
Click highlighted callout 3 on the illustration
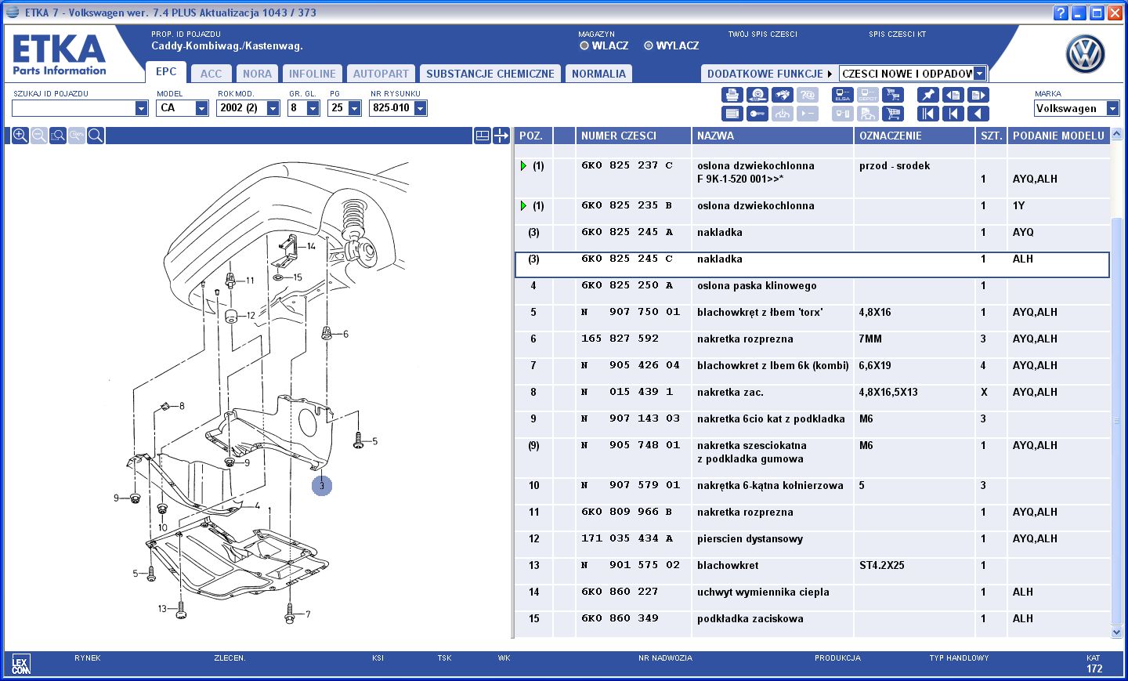(322, 486)
